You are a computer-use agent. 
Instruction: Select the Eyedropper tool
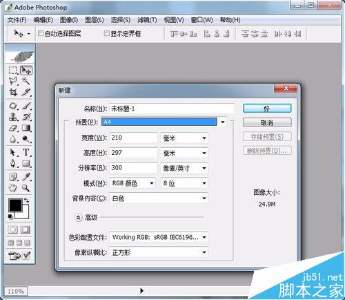tap(26, 177)
